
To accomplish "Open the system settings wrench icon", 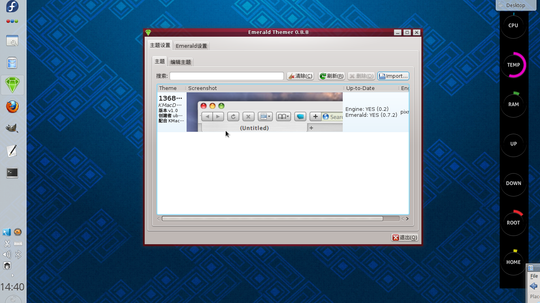I will pos(12,41).
